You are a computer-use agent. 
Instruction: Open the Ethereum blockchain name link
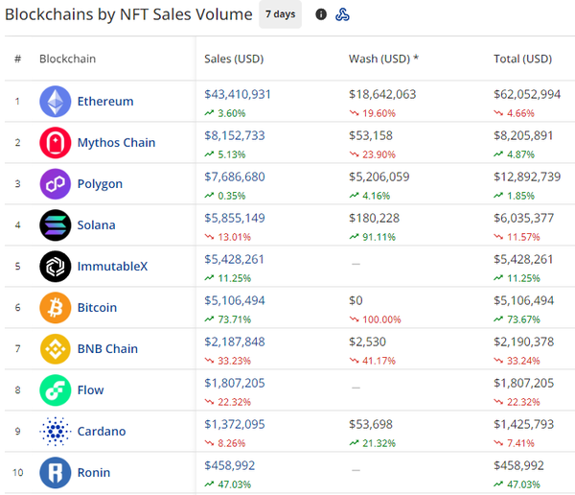105,102
